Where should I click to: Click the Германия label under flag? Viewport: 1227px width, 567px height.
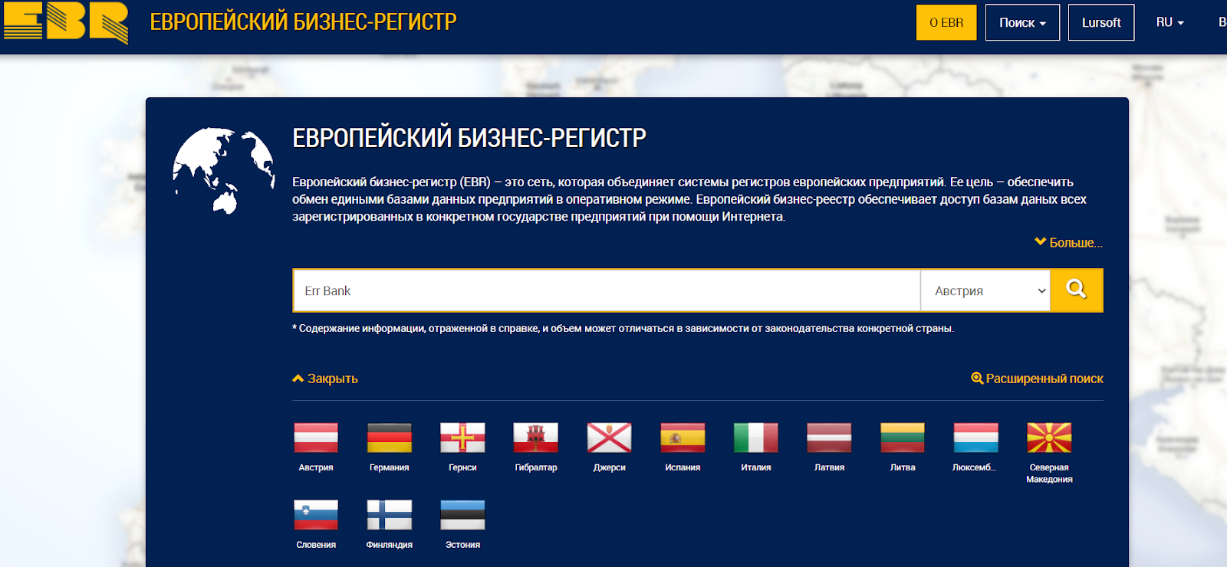click(x=390, y=467)
